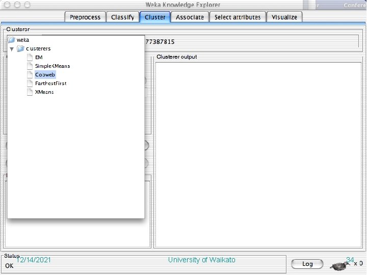Screen dimensions: 367x275
Task: Click the SimpleKMeans file icon
Action: (30, 66)
